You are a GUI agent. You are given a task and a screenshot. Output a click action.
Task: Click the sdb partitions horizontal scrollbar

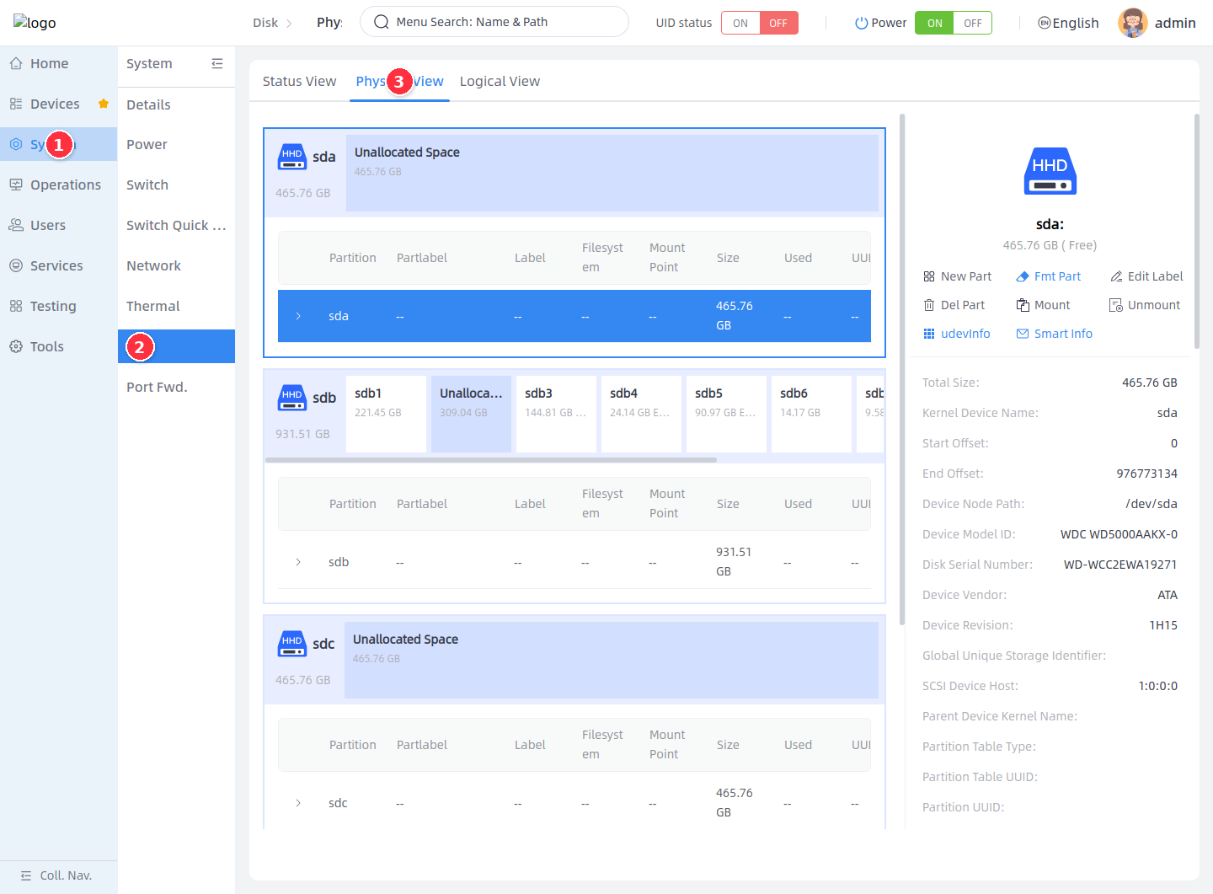tap(491, 460)
